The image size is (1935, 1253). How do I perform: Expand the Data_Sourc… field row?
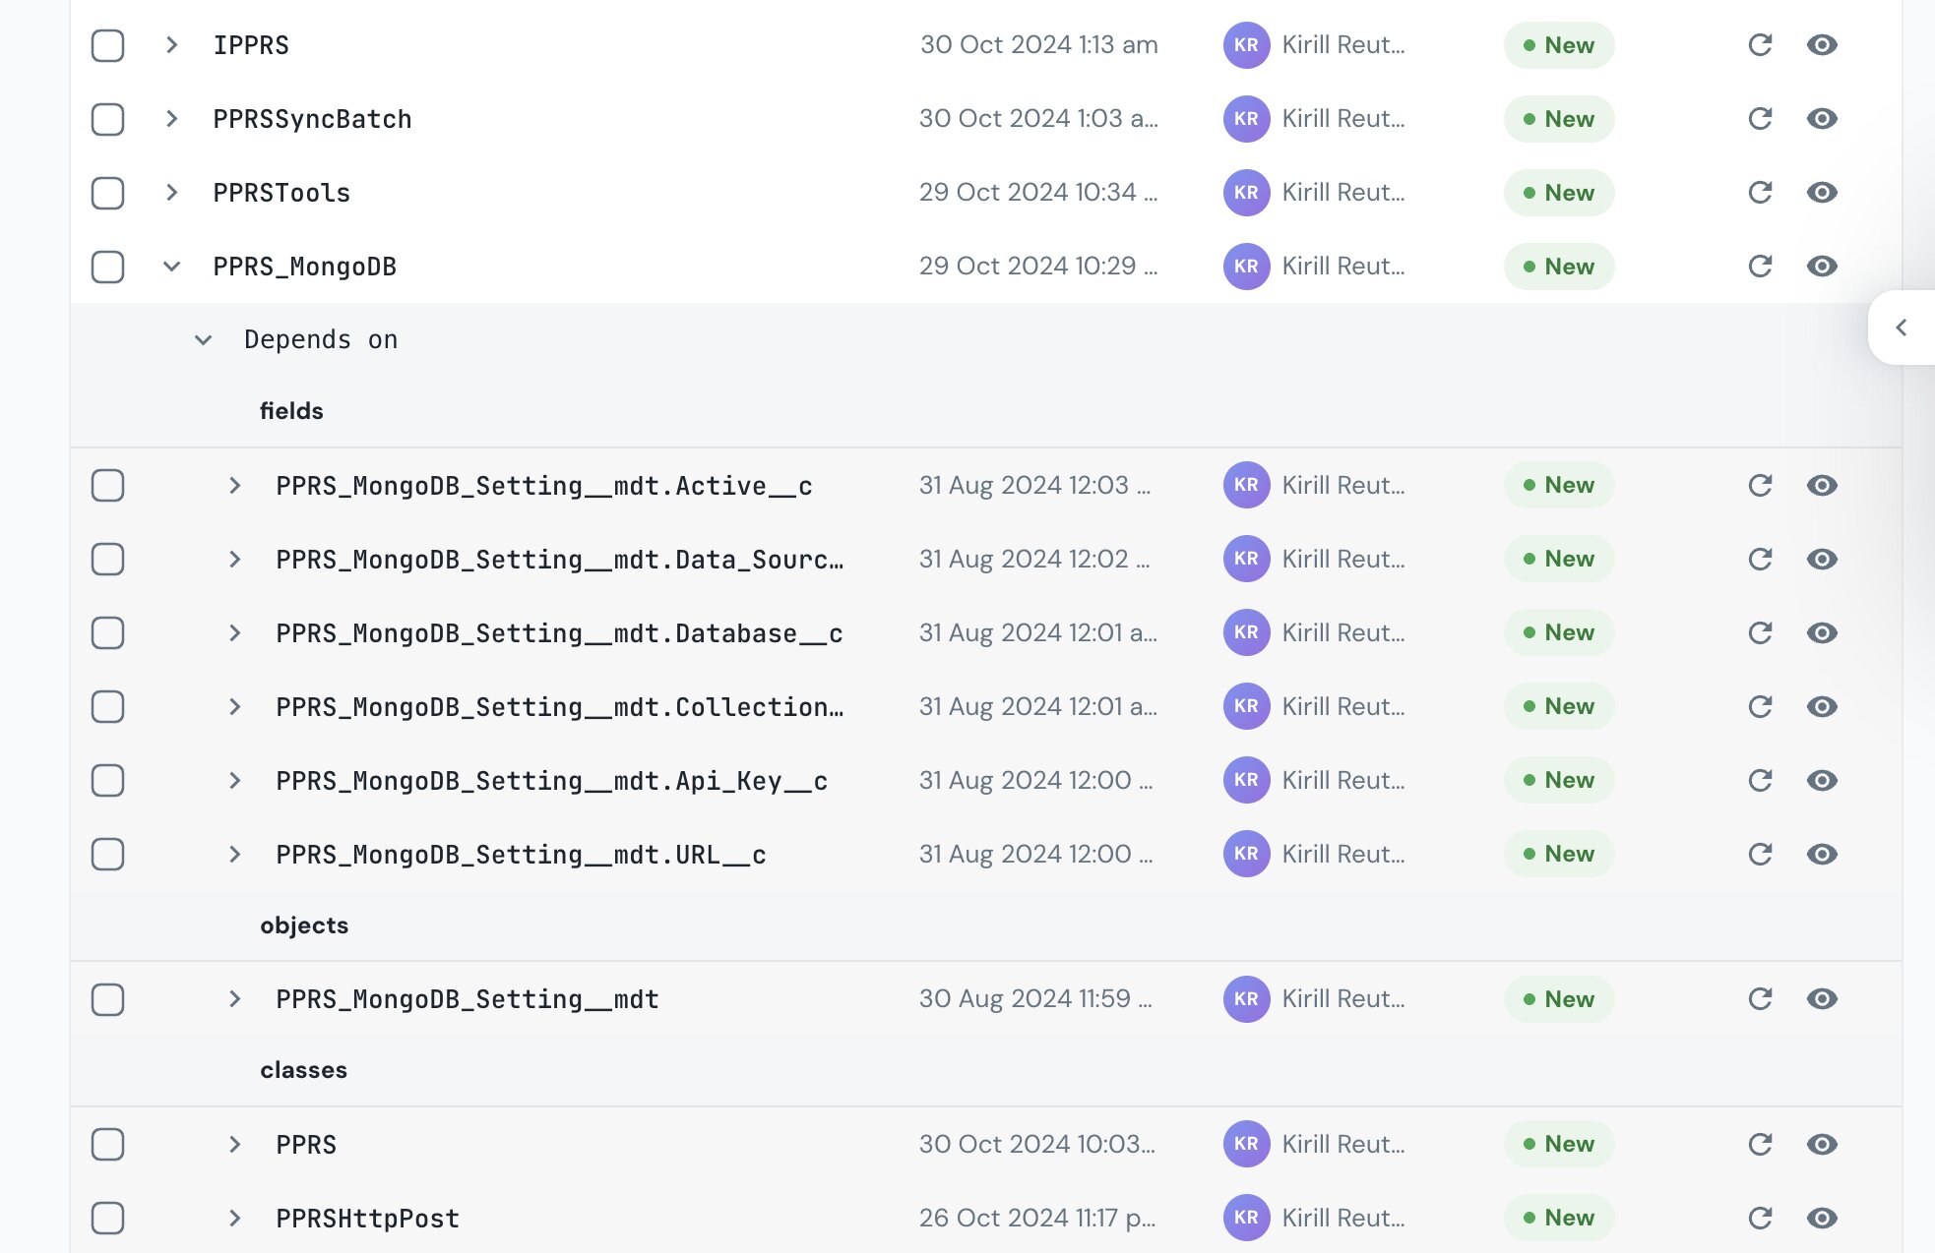tap(234, 559)
